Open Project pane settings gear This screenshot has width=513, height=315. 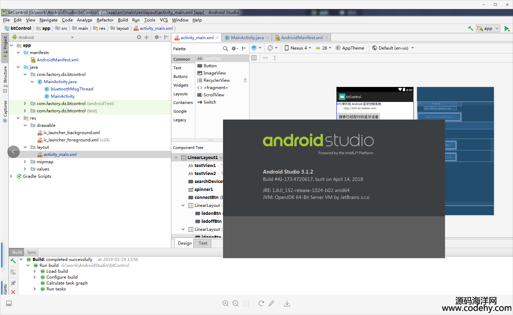(157, 37)
